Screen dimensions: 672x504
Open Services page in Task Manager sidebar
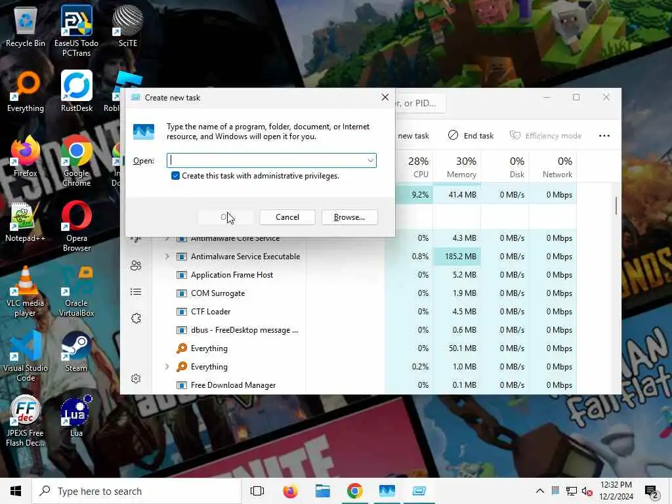(136, 318)
